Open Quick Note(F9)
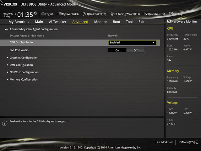Screen dimensions: 201x151 (155, 14)
